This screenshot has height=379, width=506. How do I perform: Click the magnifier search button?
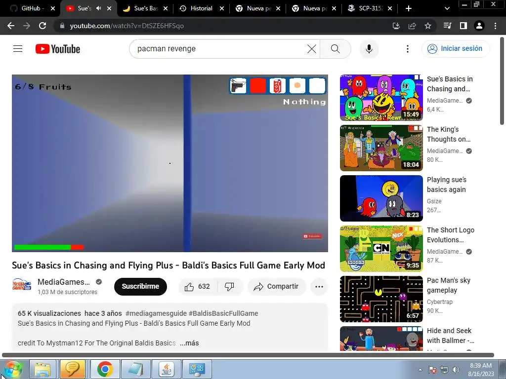click(x=336, y=49)
